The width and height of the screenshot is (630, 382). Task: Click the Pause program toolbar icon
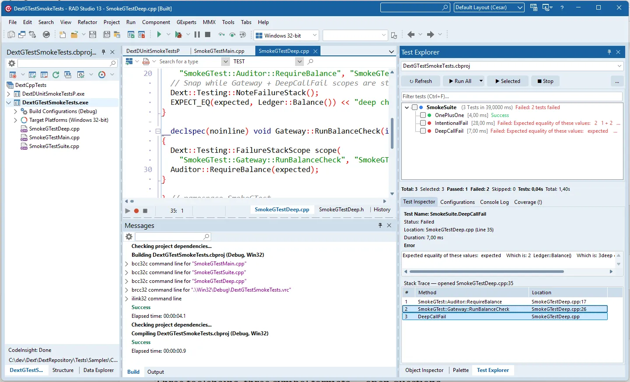pos(197,34)
